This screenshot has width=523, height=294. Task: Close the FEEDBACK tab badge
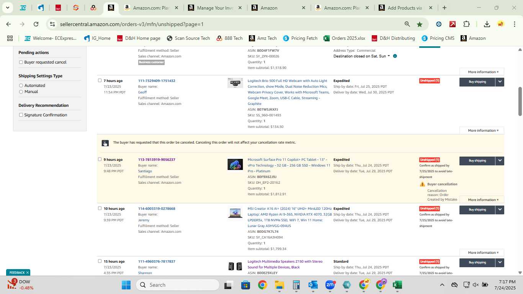(x=28, y=273)
